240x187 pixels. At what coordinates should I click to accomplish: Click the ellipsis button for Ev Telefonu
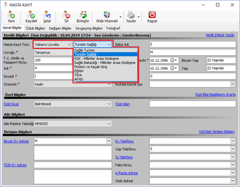(233, 141)
